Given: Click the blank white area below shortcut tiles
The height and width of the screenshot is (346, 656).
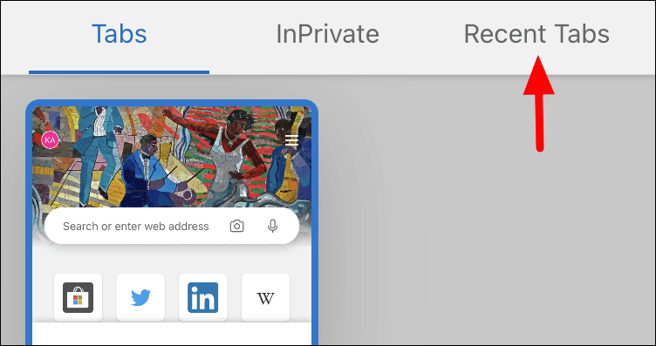Looking at the screenshot, I should coord(172,335).
